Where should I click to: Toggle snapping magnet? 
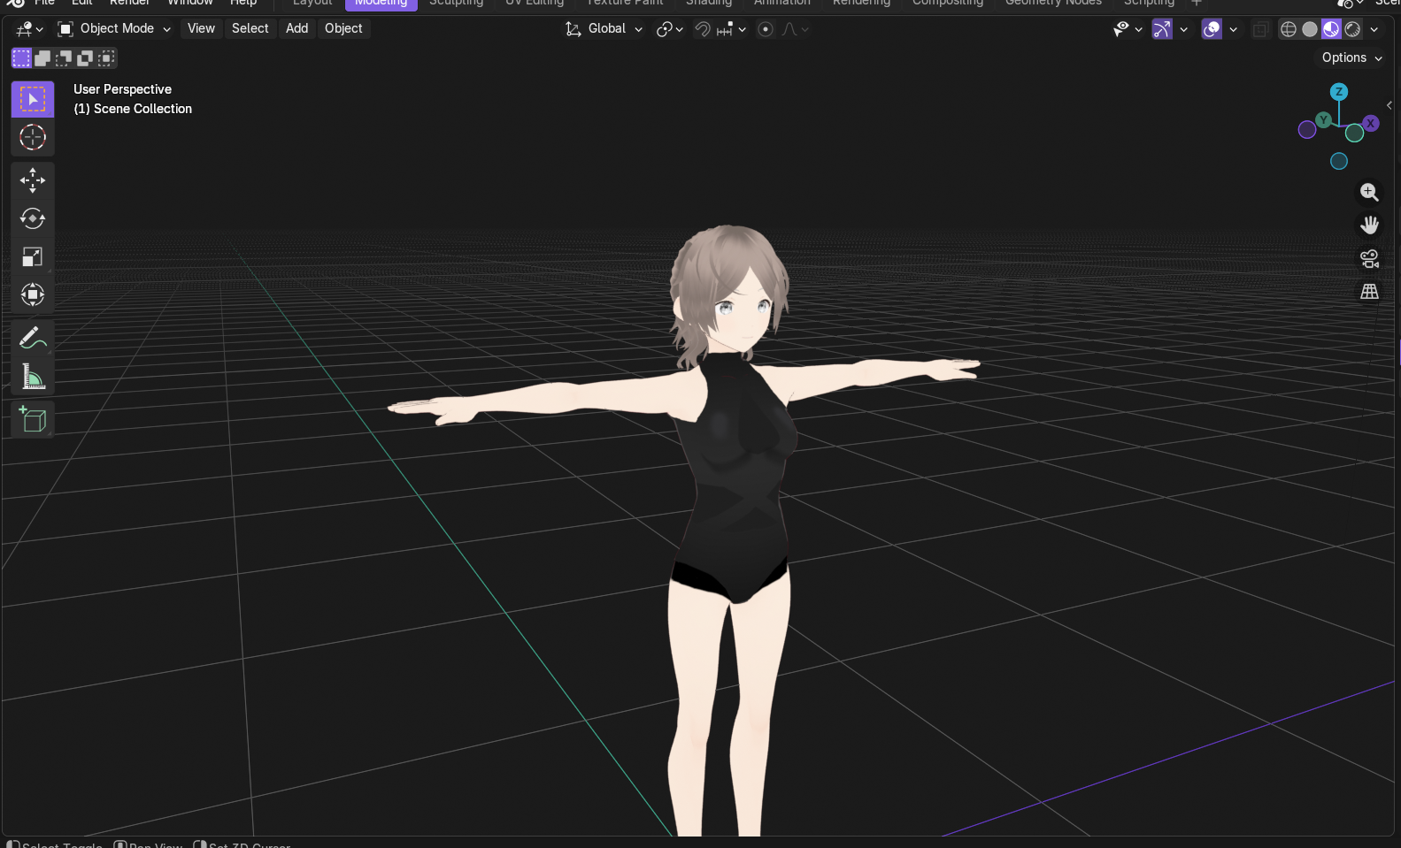(x=703, y=29)
